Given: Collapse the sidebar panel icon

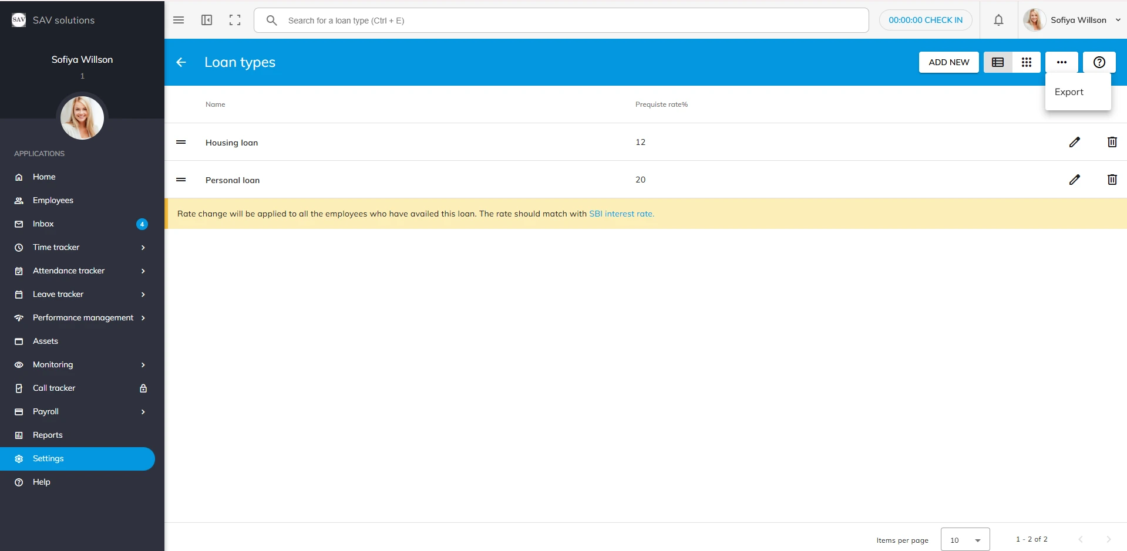Looking at the screenshot, I should (x=207, y=20).
